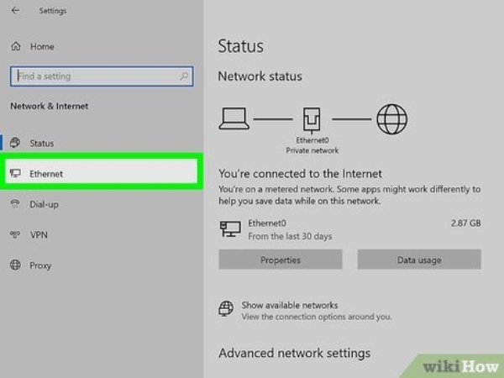The height and width of the screenshot is (378, 504).
Task: Click the Ethernet0 adapter icon in diagram
Action: pyautogui.click(x=312, y=121)
